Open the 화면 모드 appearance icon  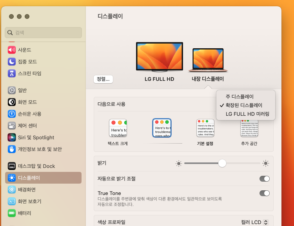pos(12,102)
